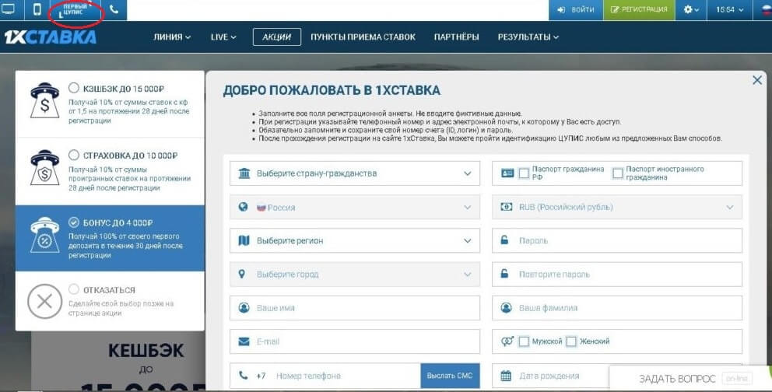Image resolution: width=772 pixels, height=392 pixels.
Task: Open the Россия country dropdown
Action: point(355,207)
